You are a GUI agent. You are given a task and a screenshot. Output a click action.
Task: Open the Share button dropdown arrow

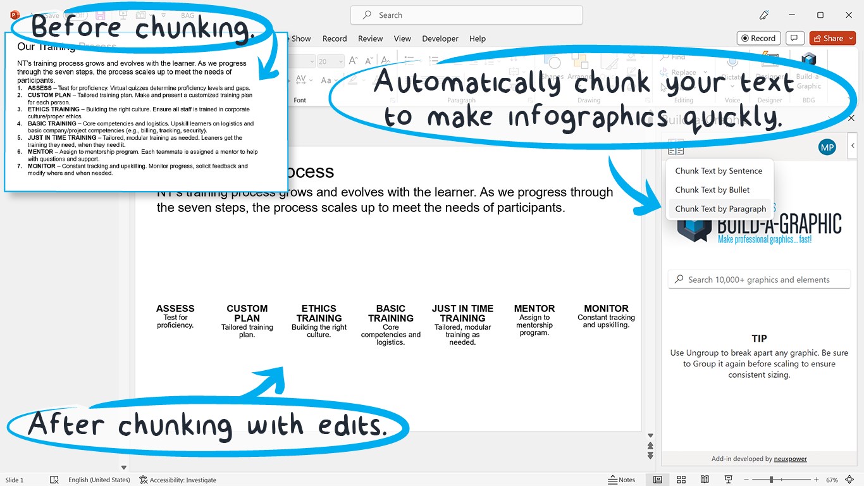click(851, 38)
